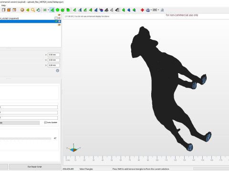
Task: Click 'Press Shift to add/remove triangles' status hint
Action: pyautogui.click(x=141, y=169)
